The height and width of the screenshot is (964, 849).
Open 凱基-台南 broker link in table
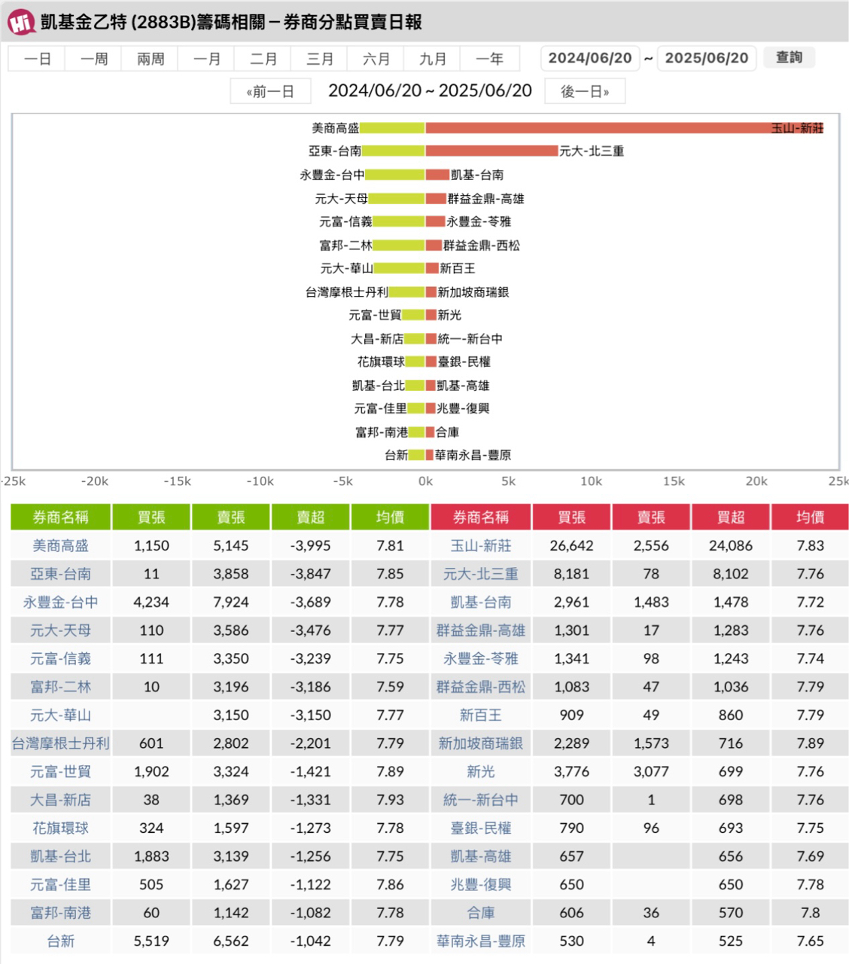click(480, 602)
